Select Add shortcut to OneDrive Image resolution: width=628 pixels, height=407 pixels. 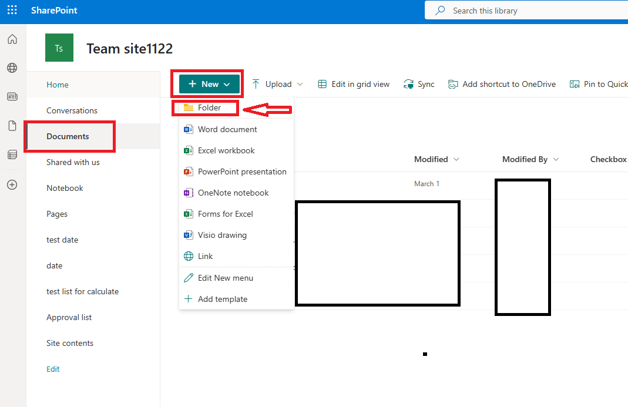pyautogui.click(x=502, y=84)
